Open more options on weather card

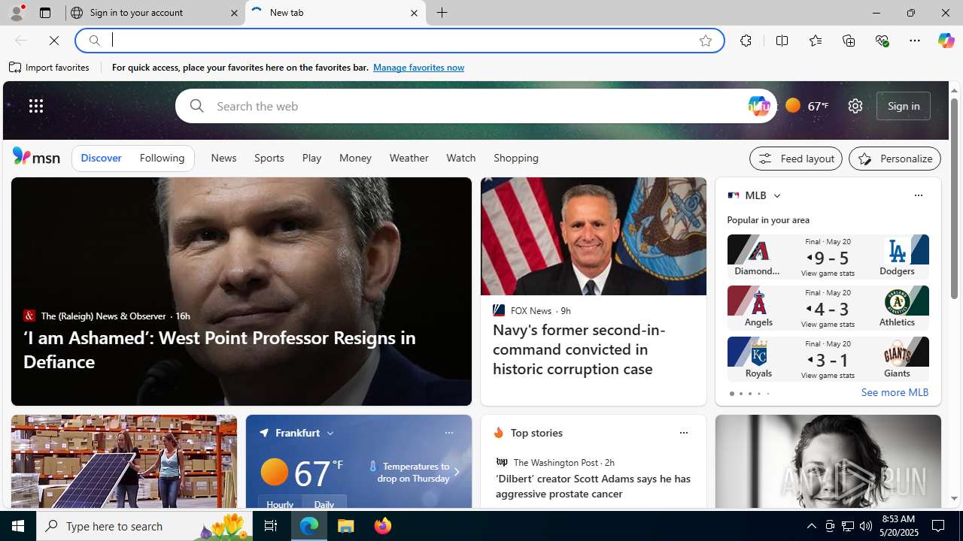[x=448, y=433]
